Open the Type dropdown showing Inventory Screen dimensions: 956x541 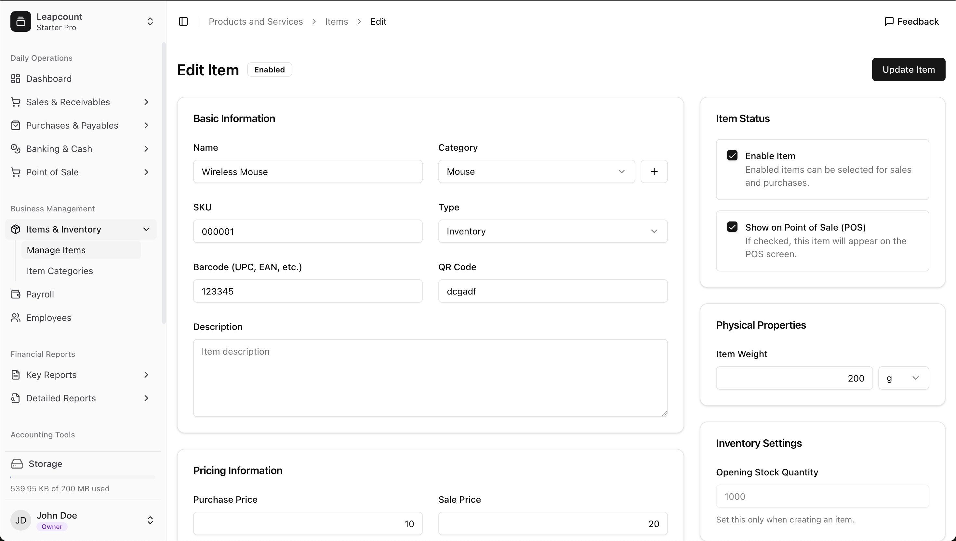click(x=553, y=231)
